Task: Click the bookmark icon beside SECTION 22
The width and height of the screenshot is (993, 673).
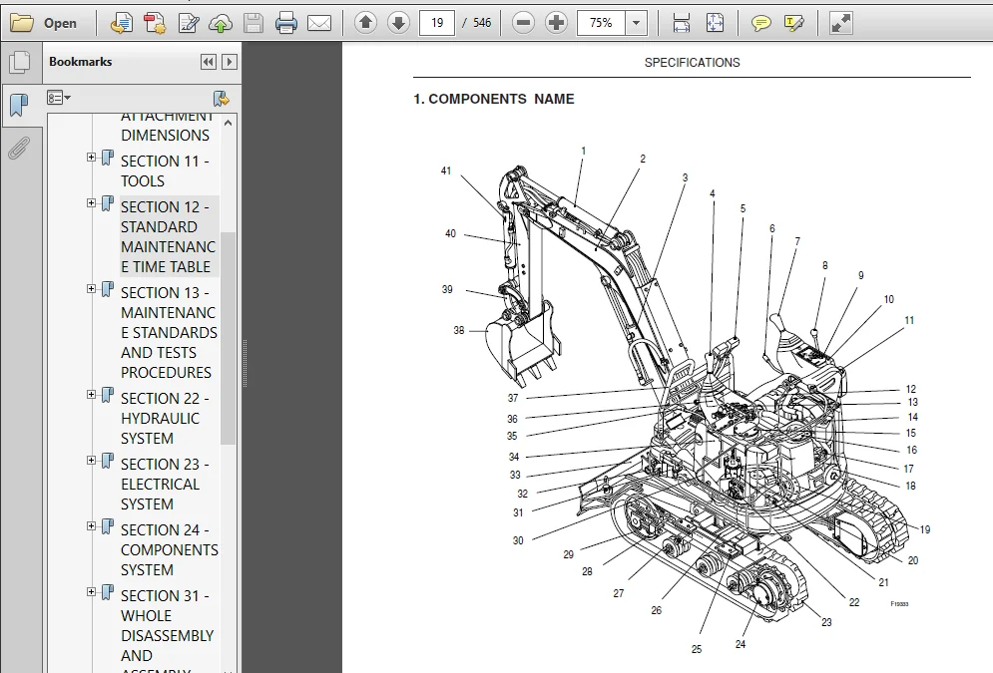Action: (108, 395)
